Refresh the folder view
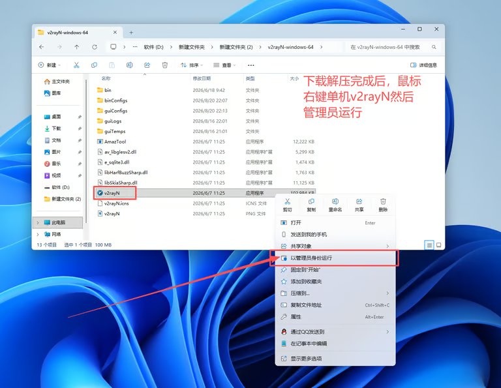This screenshot has width=501, height=388. click(95, 47)
